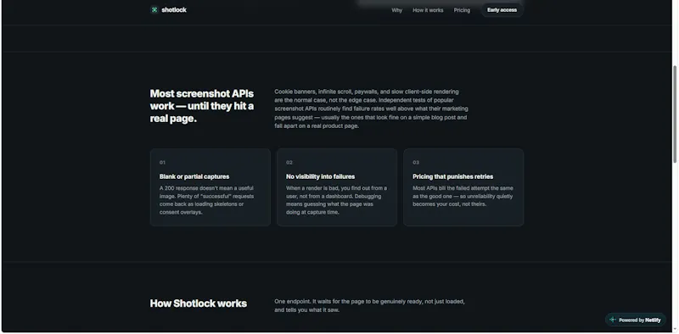679x334 pixels.
Task: Click the page vertical scrollbar thumb
Action: point(675,114)
